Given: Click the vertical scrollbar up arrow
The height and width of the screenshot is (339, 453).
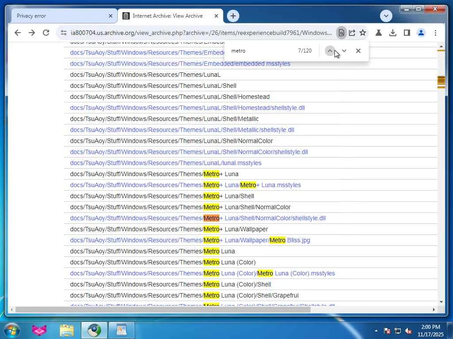Looking at the screenshot, I should pos(441,46).
